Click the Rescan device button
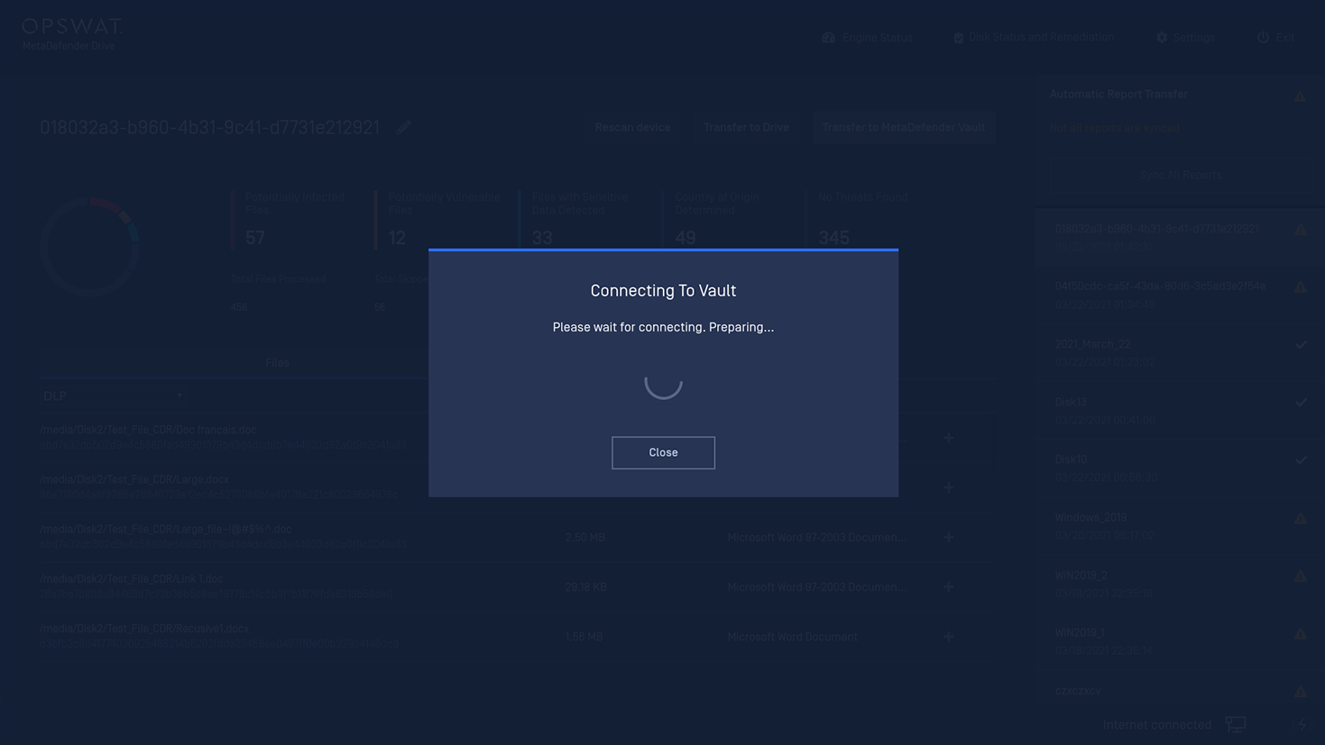Screen dimensions: 1325x745 click(x=632, y=128)
